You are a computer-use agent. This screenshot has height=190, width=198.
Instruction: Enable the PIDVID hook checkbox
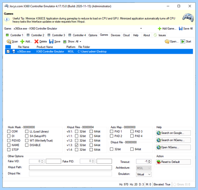click(x=9, y=141)
